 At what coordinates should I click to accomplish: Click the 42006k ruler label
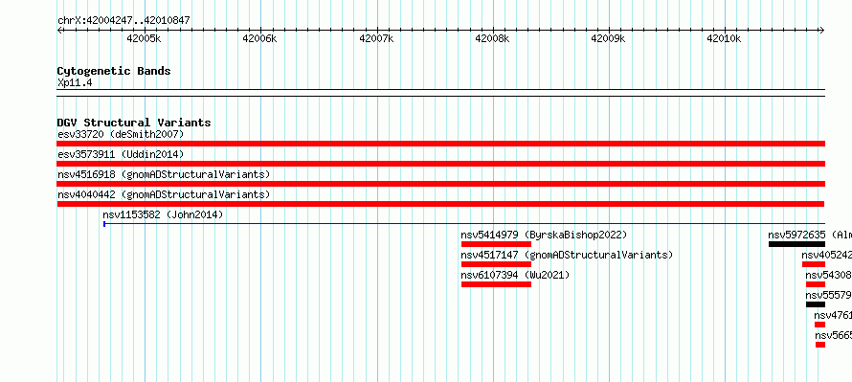[x=259, y=38]
